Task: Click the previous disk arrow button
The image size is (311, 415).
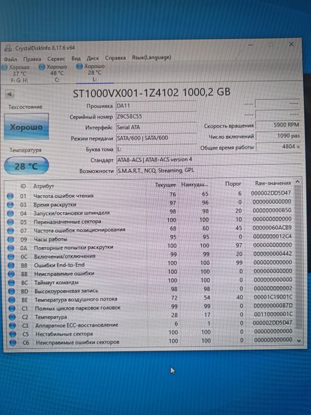Action: (x=9, y=94)
